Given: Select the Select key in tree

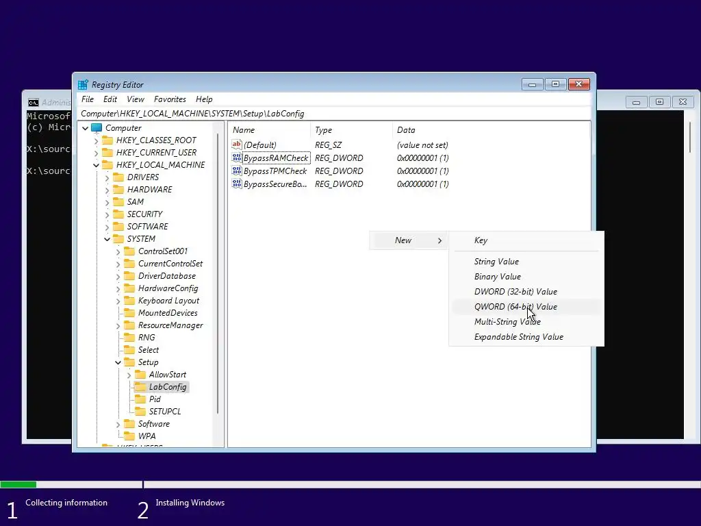Looking at the screenshot, I should click(x=149, y=350).
